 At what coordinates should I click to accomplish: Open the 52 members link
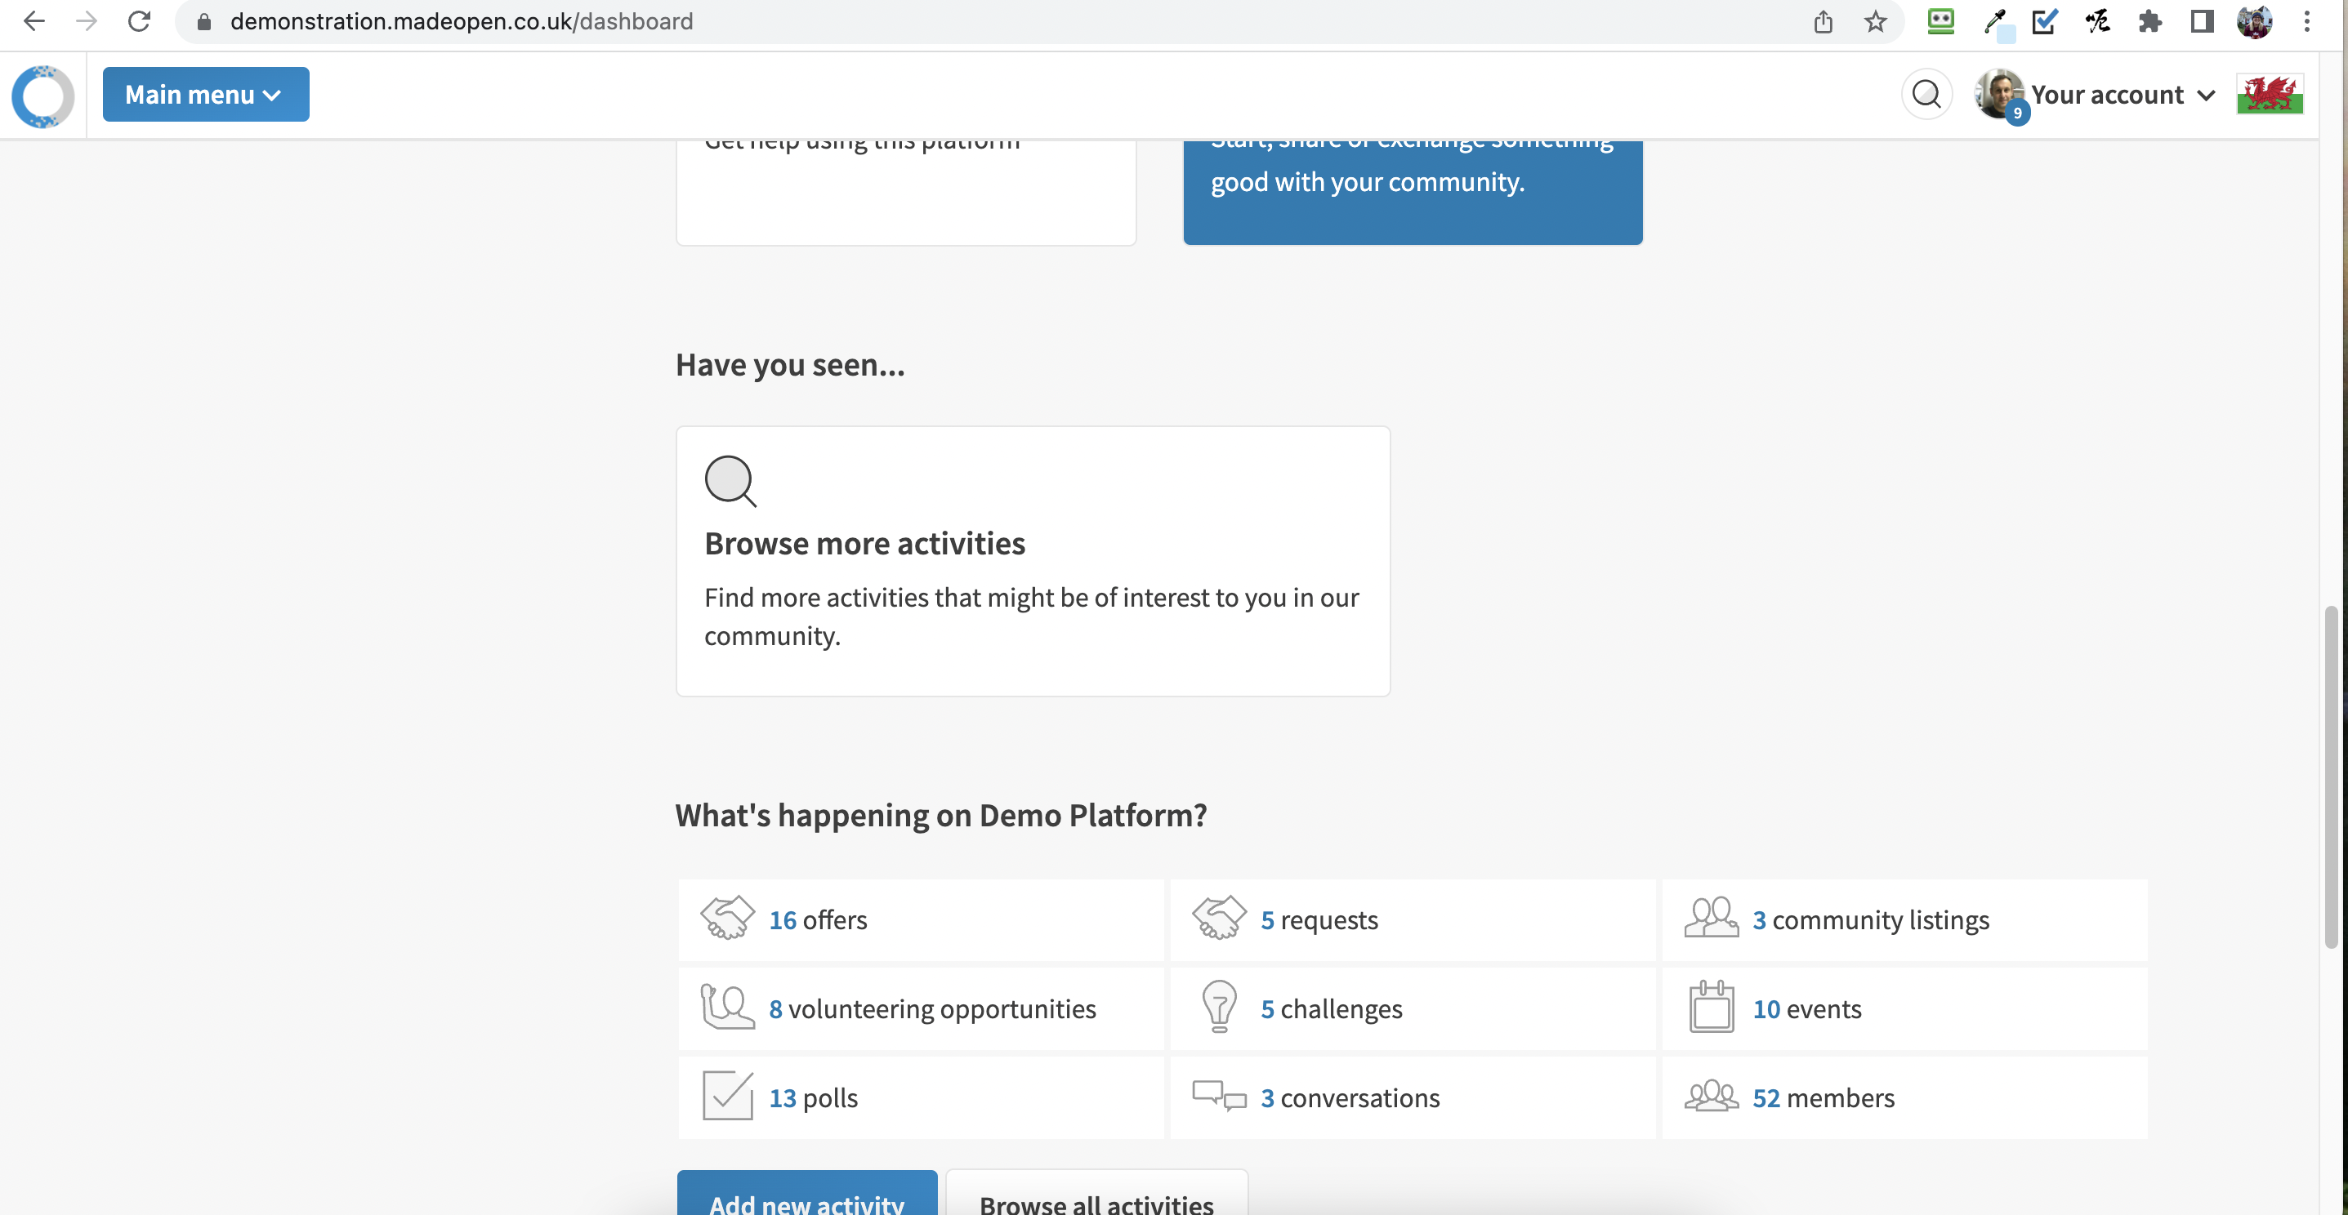1823,1098
